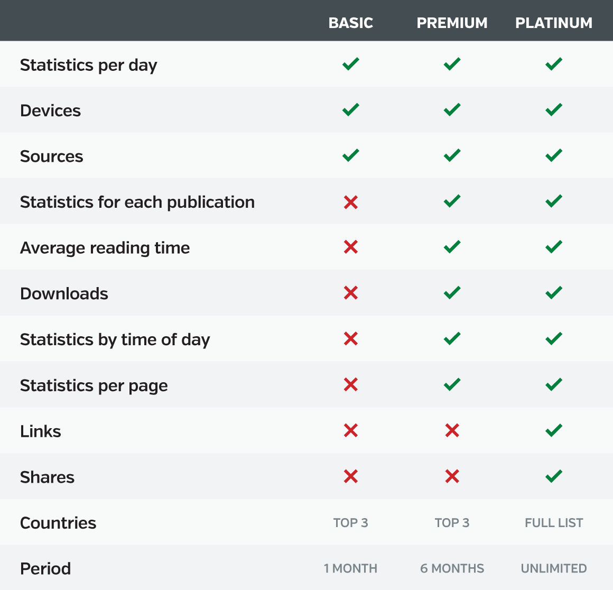Viewport: 613px width, 590px height.
Task: Click Basic red X for Statistics for each publication
Action: click(351, 202)
